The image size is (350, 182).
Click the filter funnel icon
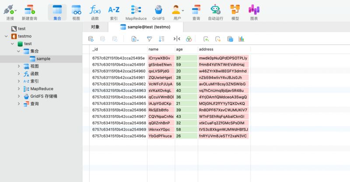tap(149, 39)
